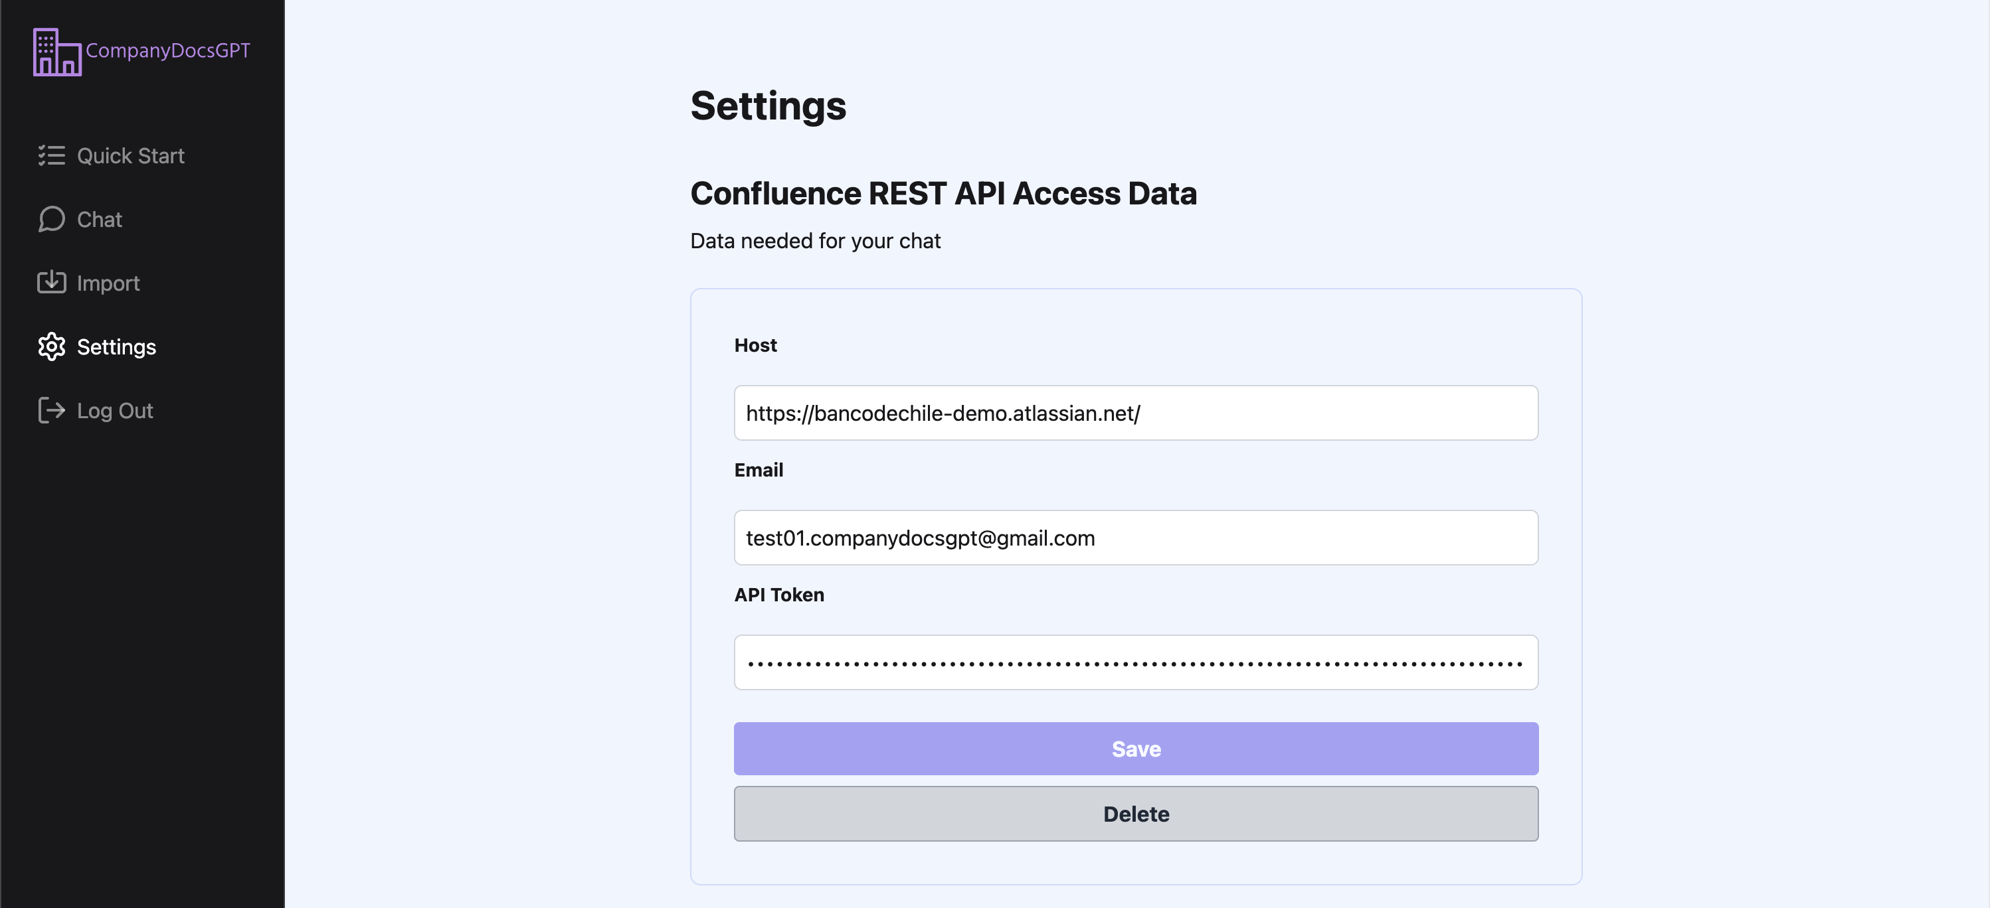Click the Log Out arrow icon

(x=51, y=410)
